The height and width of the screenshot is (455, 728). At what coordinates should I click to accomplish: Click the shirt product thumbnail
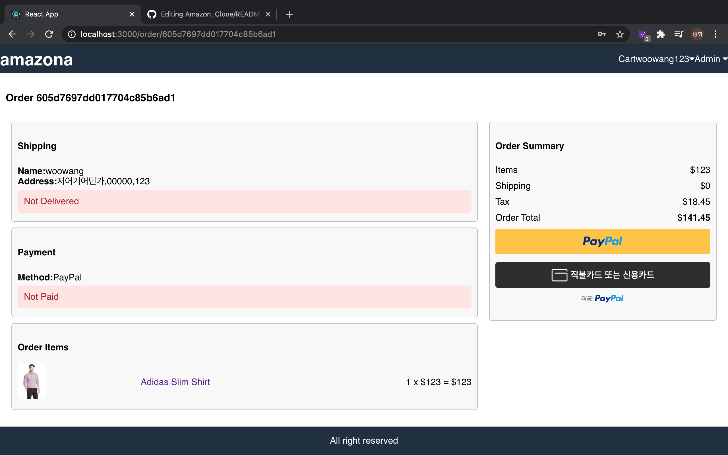pos(32,381)
